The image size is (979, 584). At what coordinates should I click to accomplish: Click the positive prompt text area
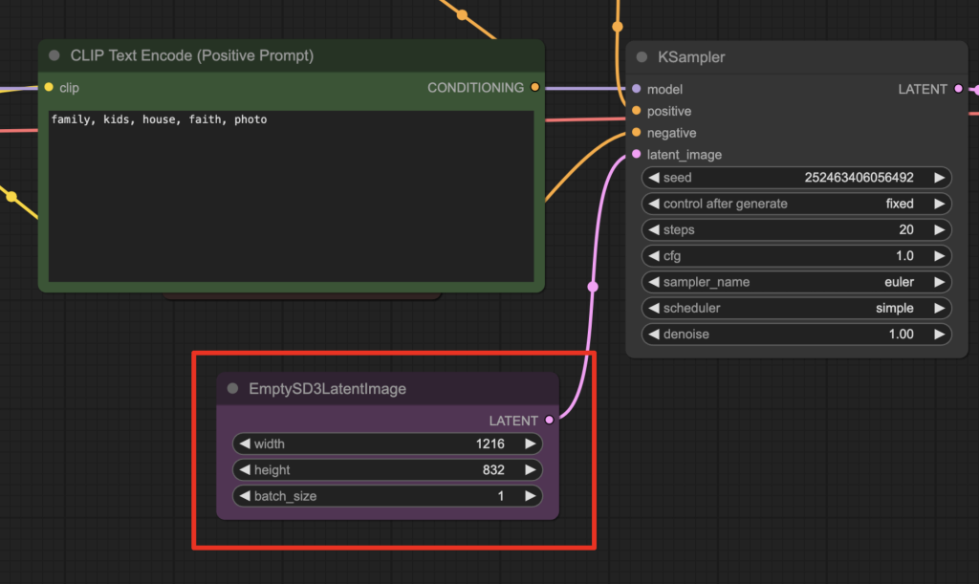291,196
